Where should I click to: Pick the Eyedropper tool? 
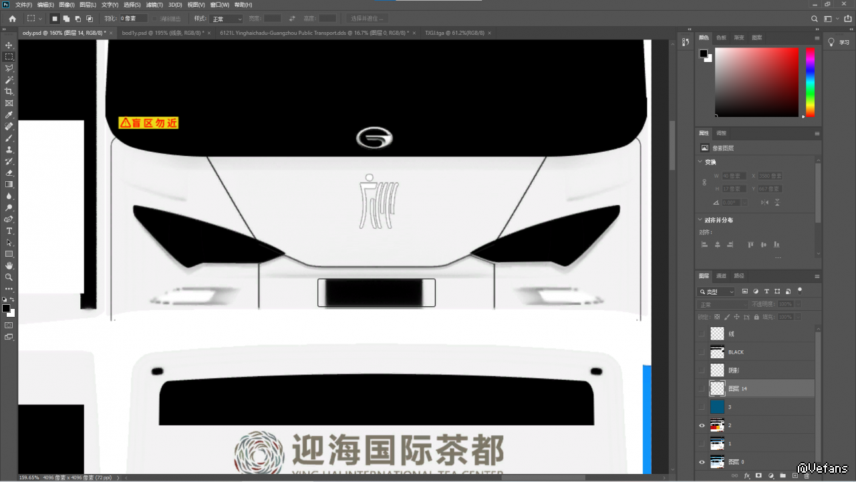(9, 115)
